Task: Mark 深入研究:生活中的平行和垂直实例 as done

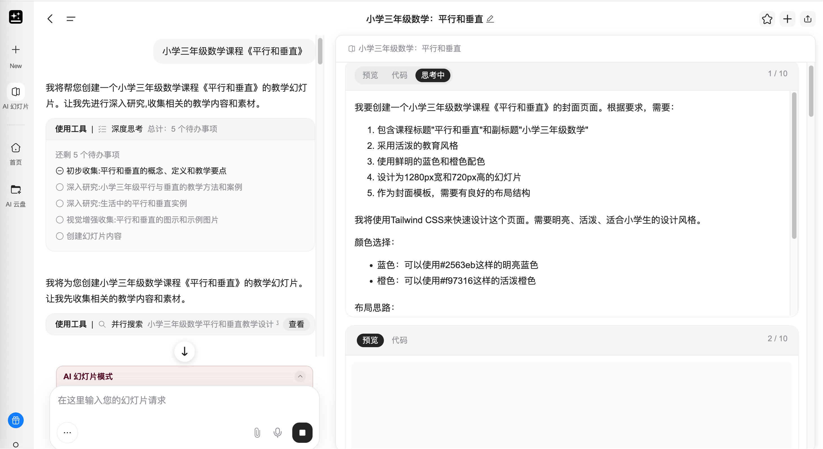Action: (x=59, y=203)
